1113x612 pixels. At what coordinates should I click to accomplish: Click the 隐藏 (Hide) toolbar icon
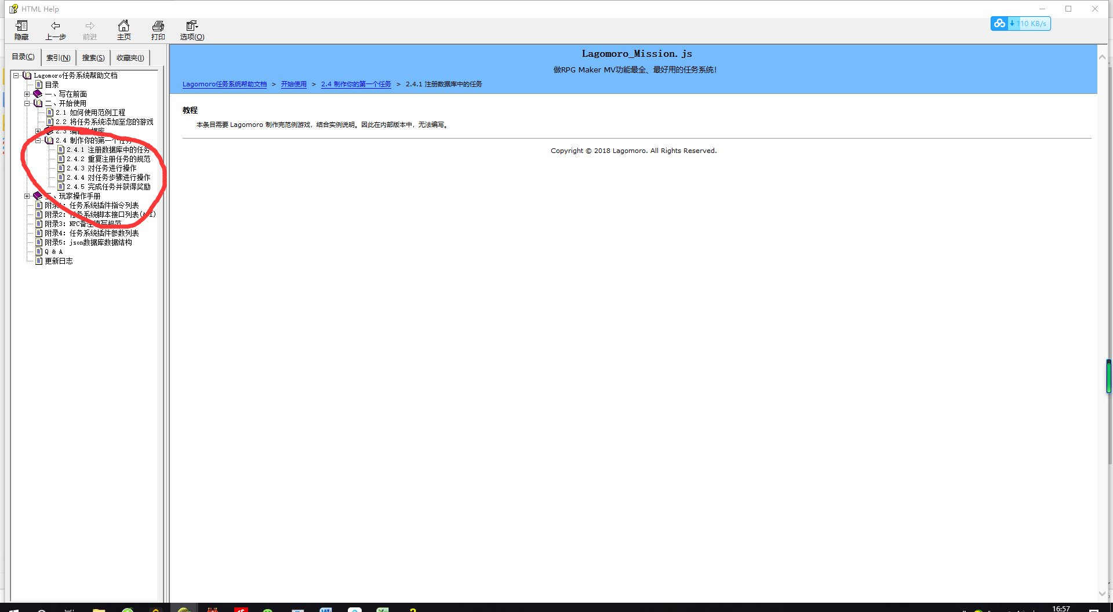pos(22,25)
